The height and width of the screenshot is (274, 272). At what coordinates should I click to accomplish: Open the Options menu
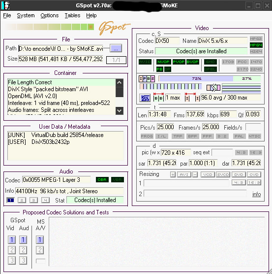click(50, 16)
